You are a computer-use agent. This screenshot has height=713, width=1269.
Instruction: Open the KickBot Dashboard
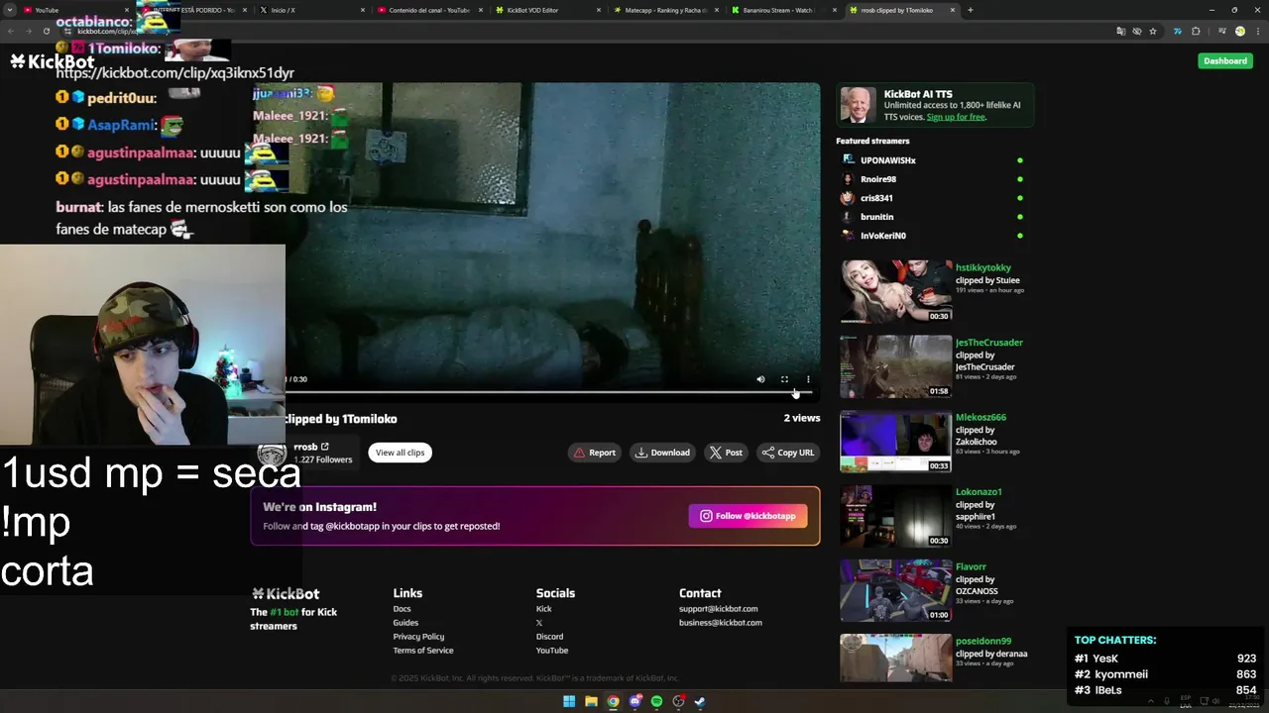click(1225, 60)
